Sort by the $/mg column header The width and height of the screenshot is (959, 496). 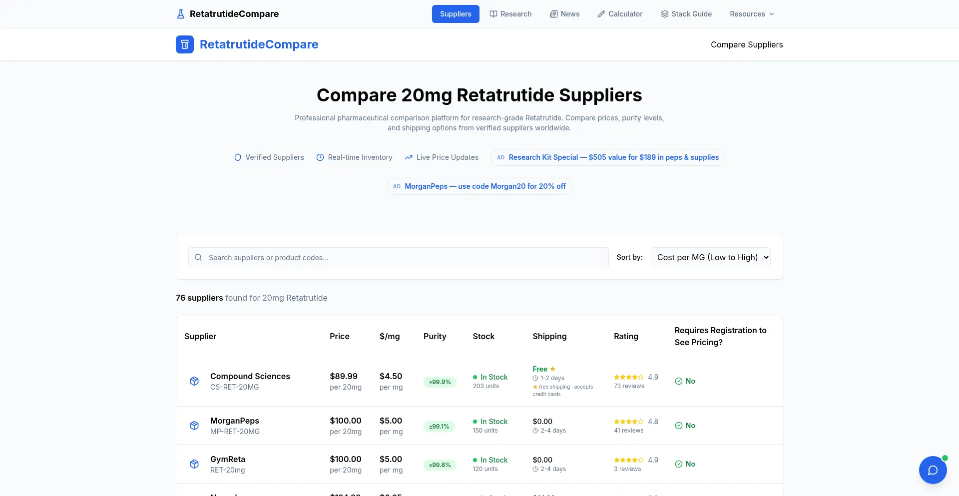click(x=390, y=336)
